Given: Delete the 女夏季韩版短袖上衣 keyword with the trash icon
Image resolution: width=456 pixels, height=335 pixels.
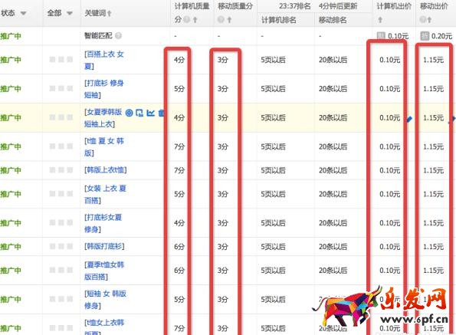Looking at the screenshot, I should 162,113.
